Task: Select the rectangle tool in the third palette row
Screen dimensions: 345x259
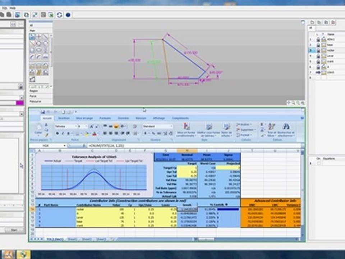Action: 32,50
